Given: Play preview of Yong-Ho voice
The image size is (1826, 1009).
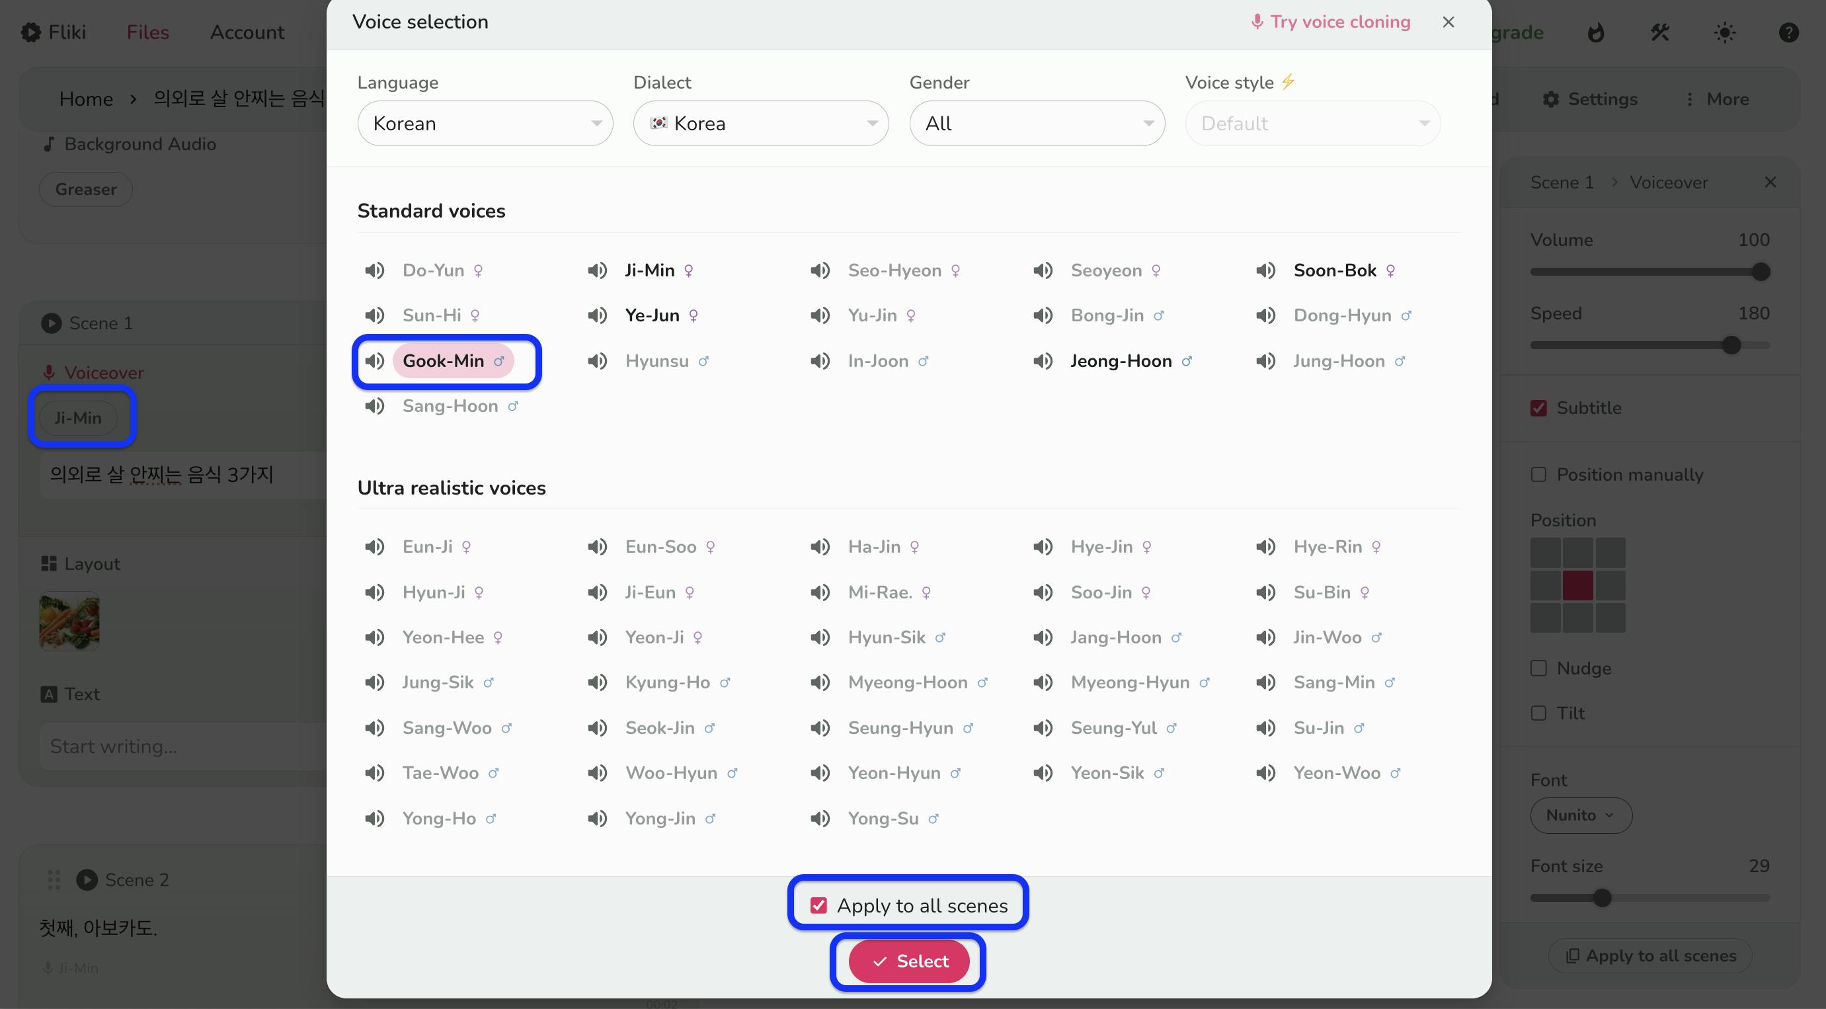Looking at the screenshot, I should point(374,819).
